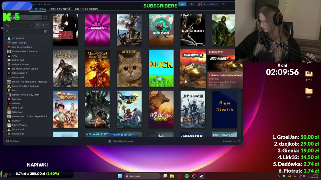Open the Ninja Stealth cover
This screenshot has width=321, height=180.
coord(225,109)
